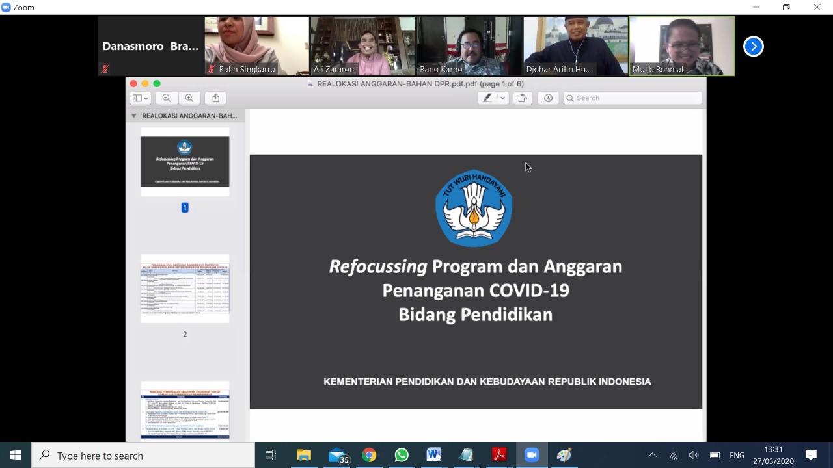
Task: Open Adobe Acrobat from the taskbar
Action: click(x=499, y=455)
